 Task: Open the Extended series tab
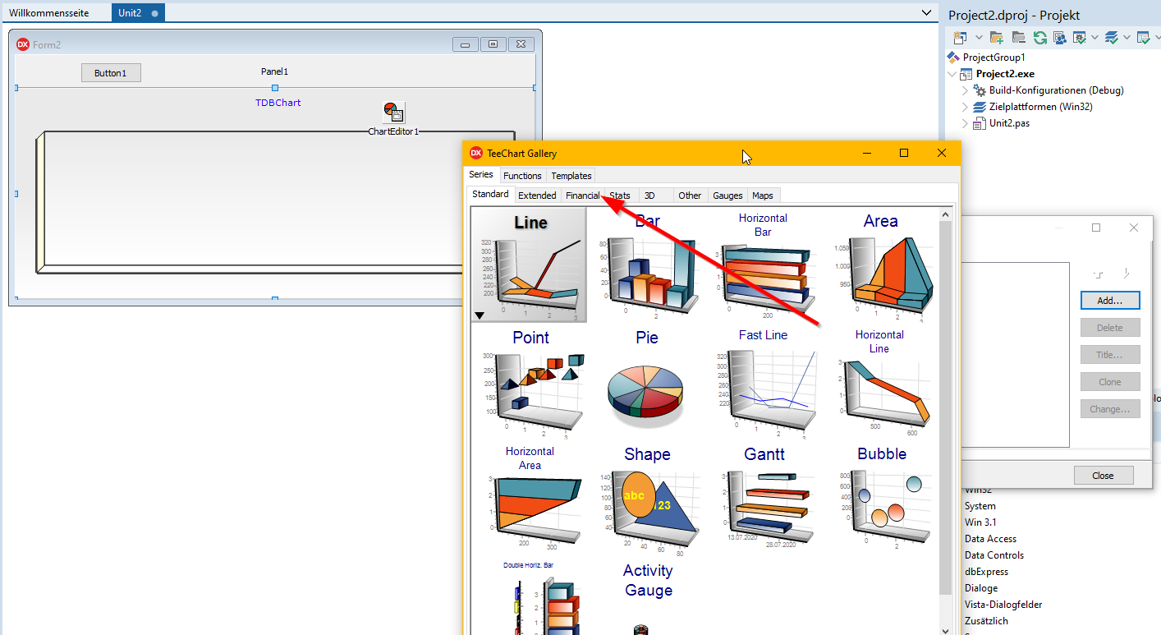[x=537, y=196]
